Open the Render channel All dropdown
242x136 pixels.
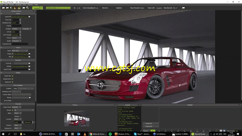(24, 110)
